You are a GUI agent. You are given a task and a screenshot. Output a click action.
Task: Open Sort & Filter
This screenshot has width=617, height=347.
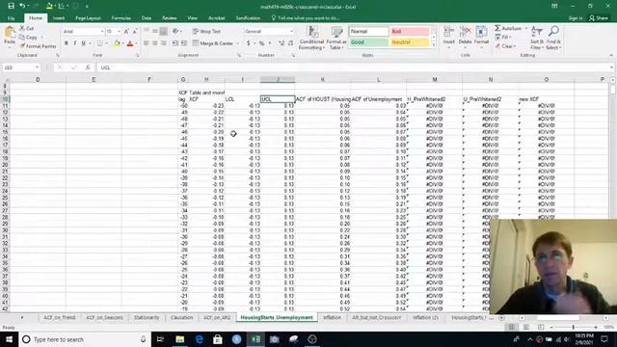tap(537, 38)
